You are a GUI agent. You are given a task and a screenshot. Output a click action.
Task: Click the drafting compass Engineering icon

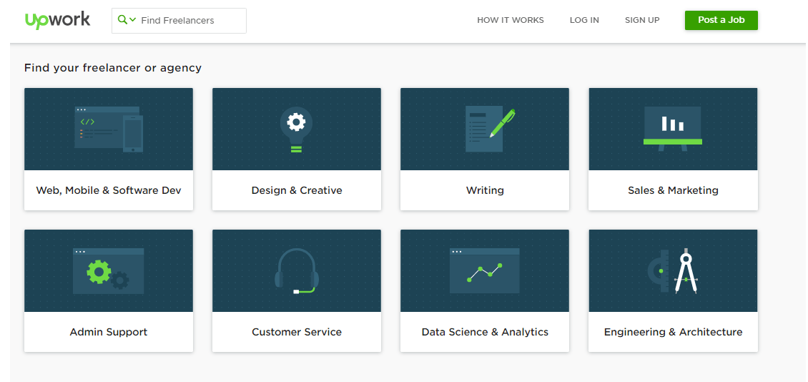click(x=675, y=271)
